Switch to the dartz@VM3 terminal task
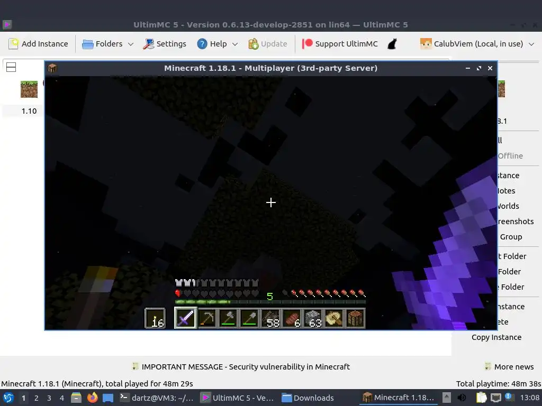 point(157,398)
